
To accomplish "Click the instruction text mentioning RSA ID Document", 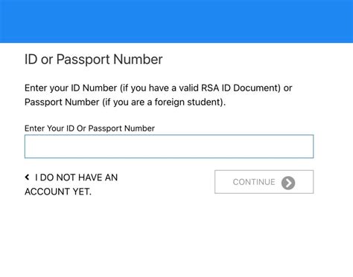I will point(159,88).
